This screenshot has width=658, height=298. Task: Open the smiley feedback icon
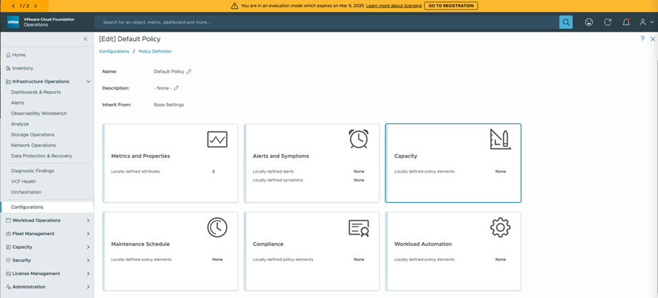(x=588, y=22)
